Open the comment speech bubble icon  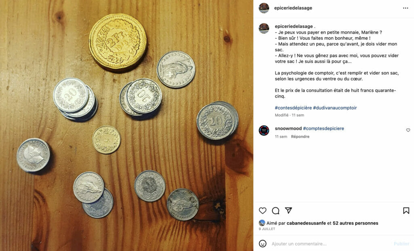click(x=275, y=211)
